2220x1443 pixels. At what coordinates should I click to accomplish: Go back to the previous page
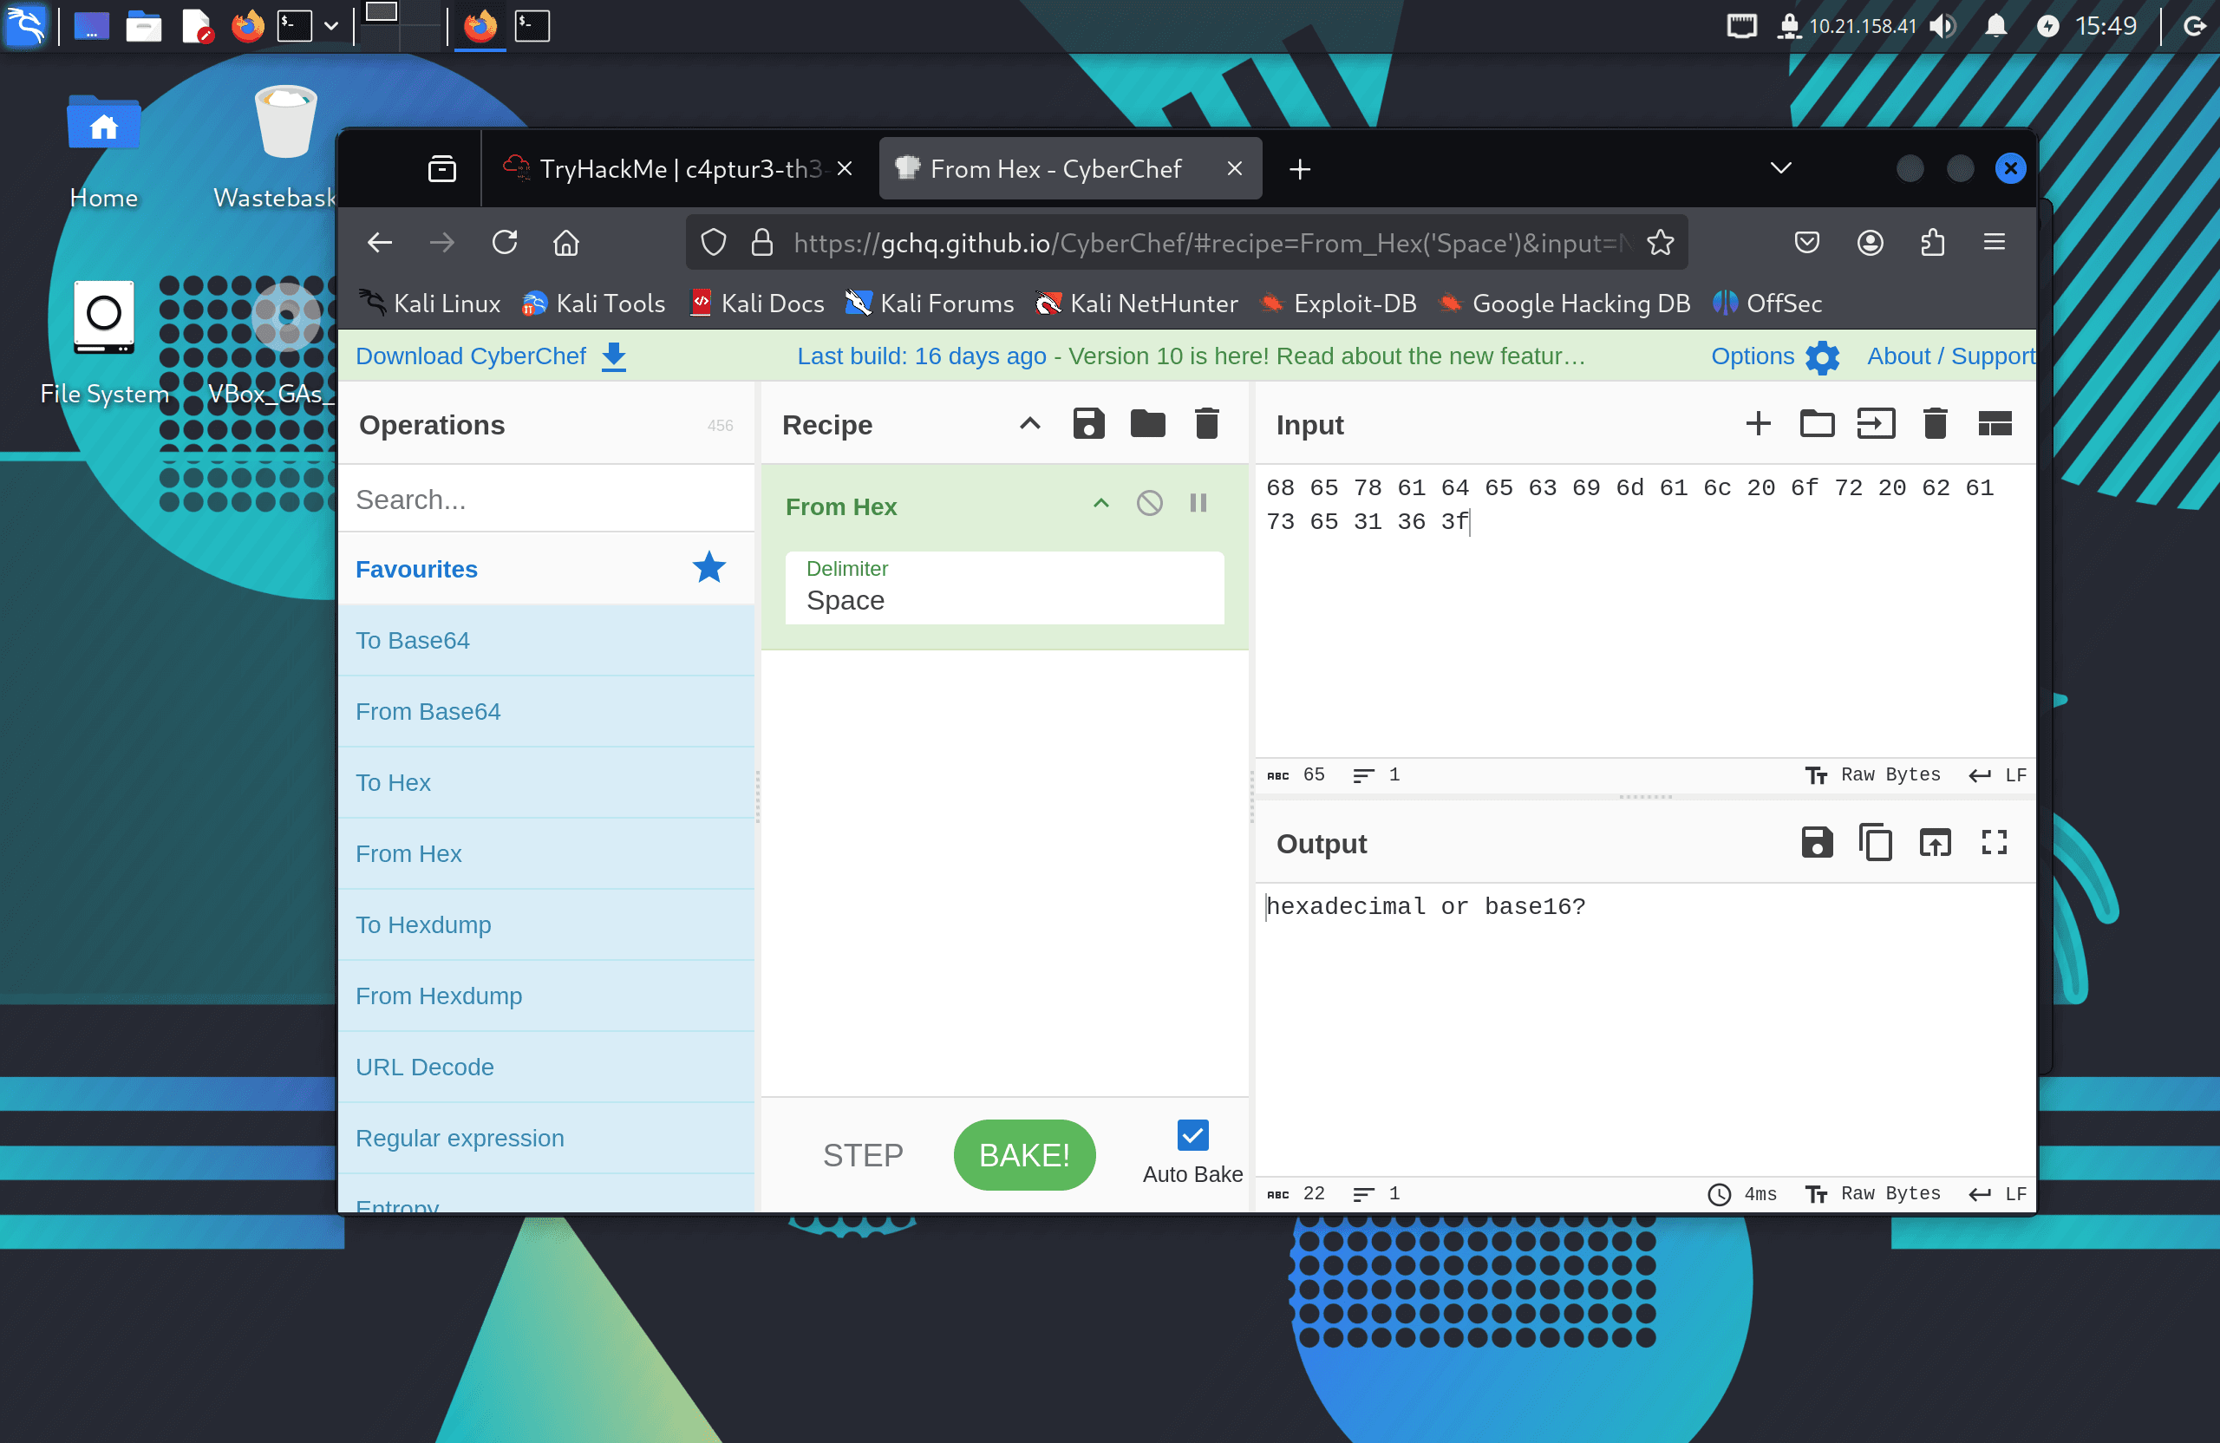380,243
